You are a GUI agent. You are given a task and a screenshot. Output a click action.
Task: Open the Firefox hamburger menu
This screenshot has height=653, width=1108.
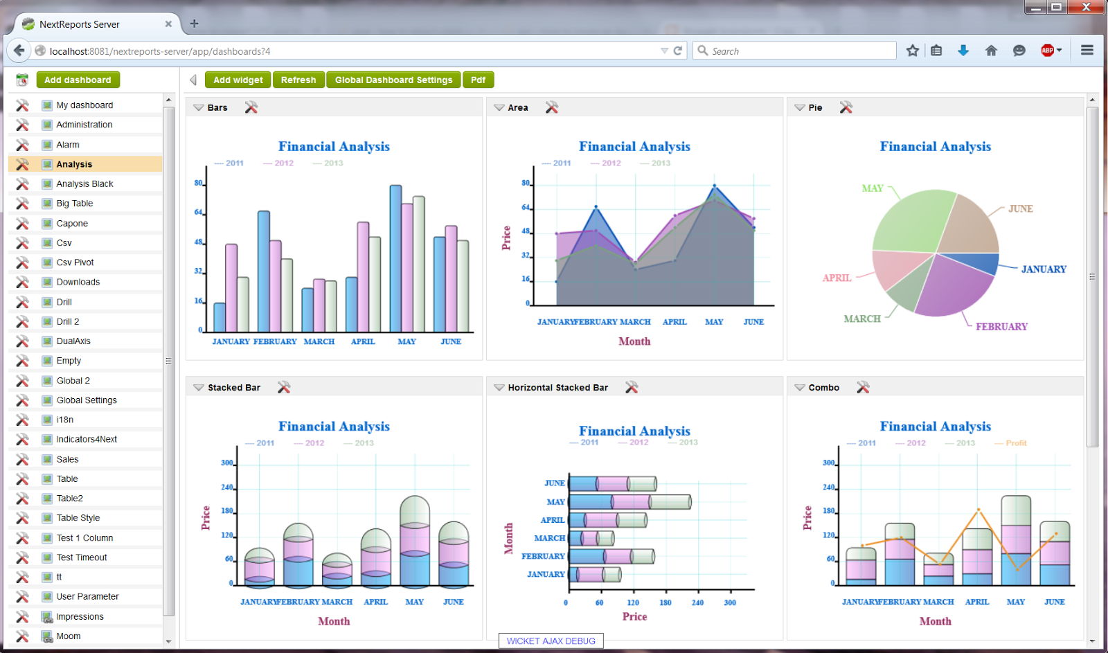[x=1087, y=50]
